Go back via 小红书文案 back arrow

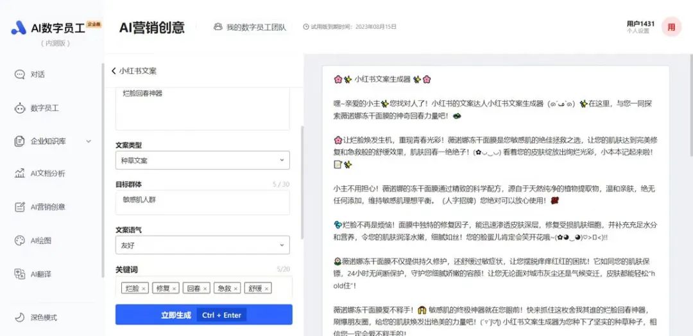point(114,71)
